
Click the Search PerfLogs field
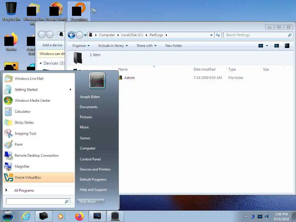coord(258,35)
